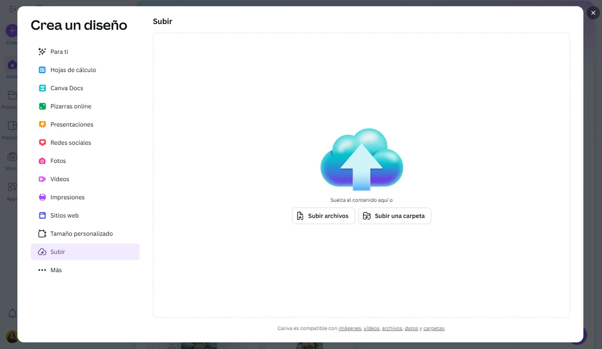This screenshot has height=349, width=602.
Task: Open the Sitios web category
Action: tap(85, 215)
